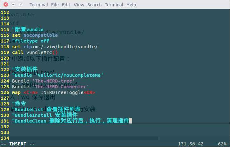Click 'set rtp+=~/.vim/bundle/vundle/' line

click(x=55, y=47)
